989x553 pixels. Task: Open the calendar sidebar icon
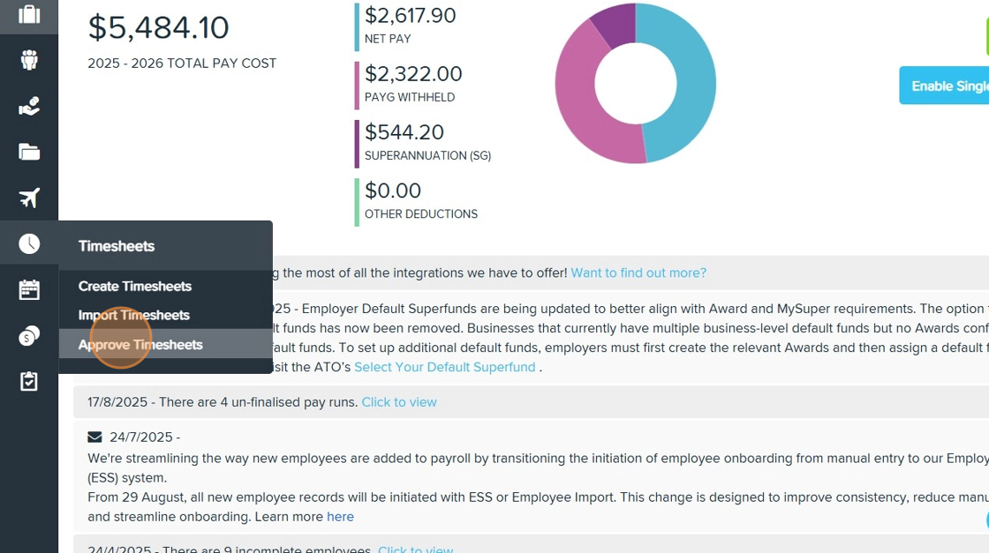[x=29, y=289]
